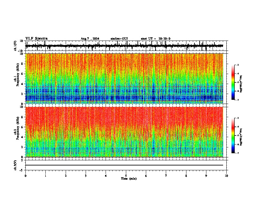Click time axis tick label "2"

(66, 176)
